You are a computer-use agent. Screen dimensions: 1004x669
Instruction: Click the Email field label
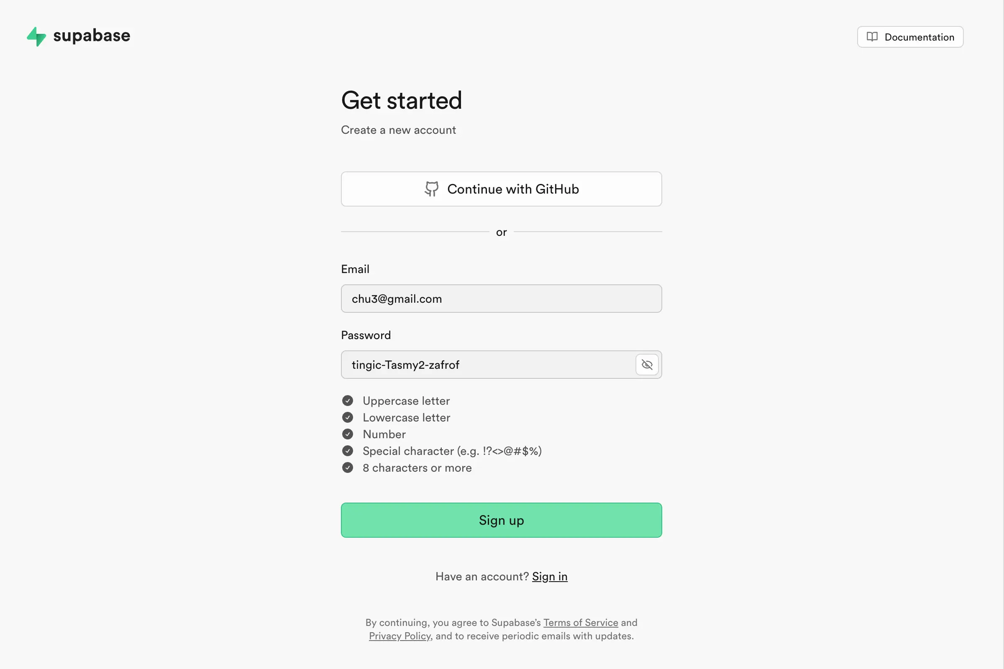coord(355,269)
